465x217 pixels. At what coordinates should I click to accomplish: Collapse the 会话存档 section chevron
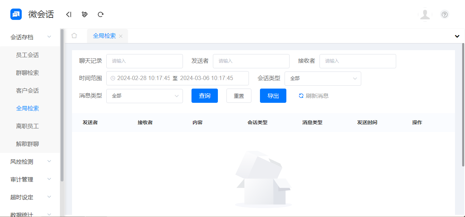pyautogui.click(x=49, y=37)
